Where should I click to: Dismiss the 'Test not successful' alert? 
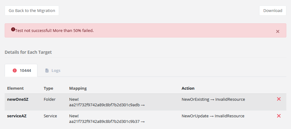coord(278,31)
